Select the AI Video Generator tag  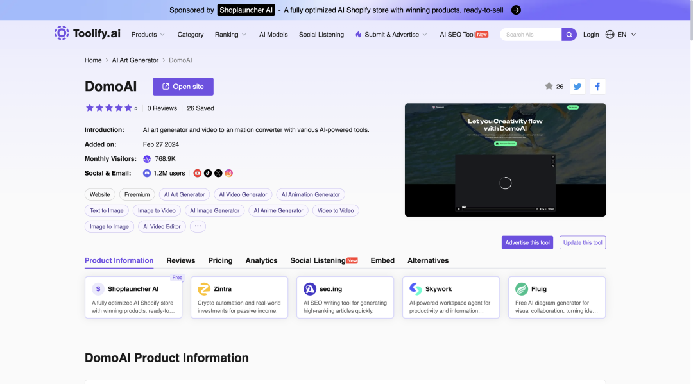click(243, 194)
